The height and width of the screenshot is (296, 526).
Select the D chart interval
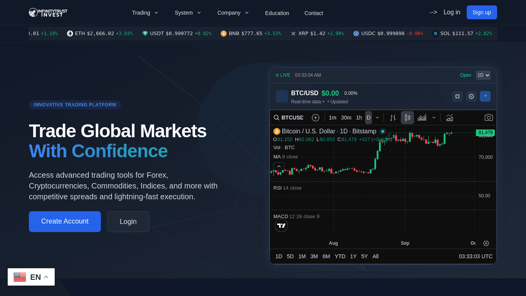point(369,118)
